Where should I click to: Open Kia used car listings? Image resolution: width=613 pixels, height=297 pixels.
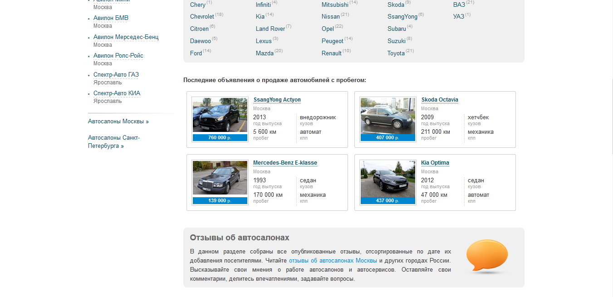[260, 16]
